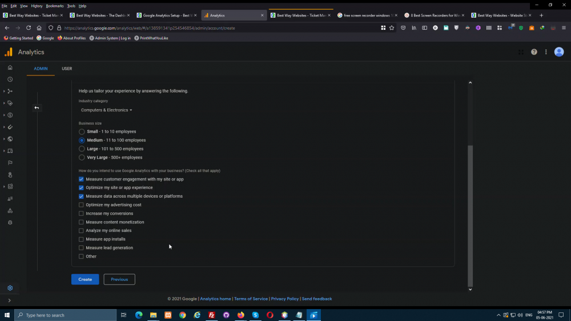This screenshot has height=321, width=571.
Task: Expand Life cycle section arrow in sidebar
Action: coord(4,91)
